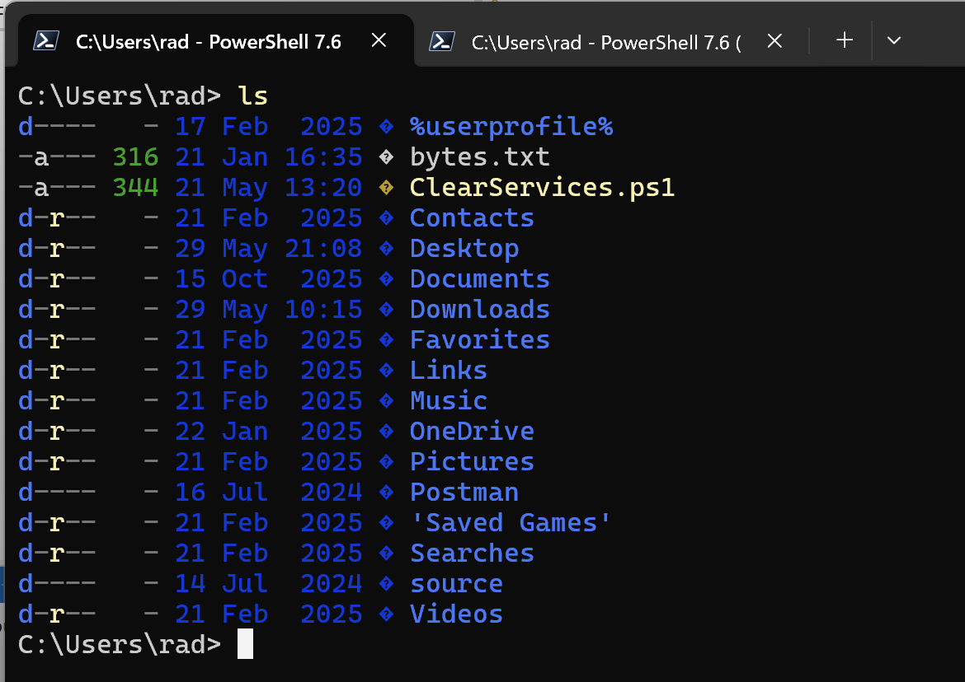Click the Searches directory name

point(472,554)
